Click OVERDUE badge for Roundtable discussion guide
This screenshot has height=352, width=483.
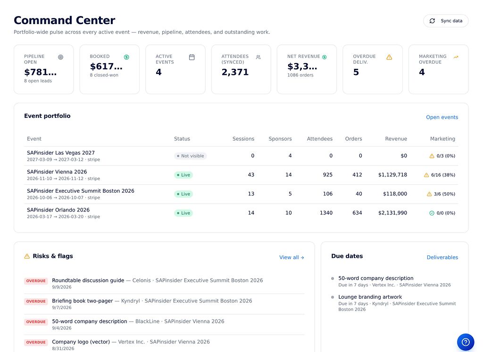tap(36, 281)
